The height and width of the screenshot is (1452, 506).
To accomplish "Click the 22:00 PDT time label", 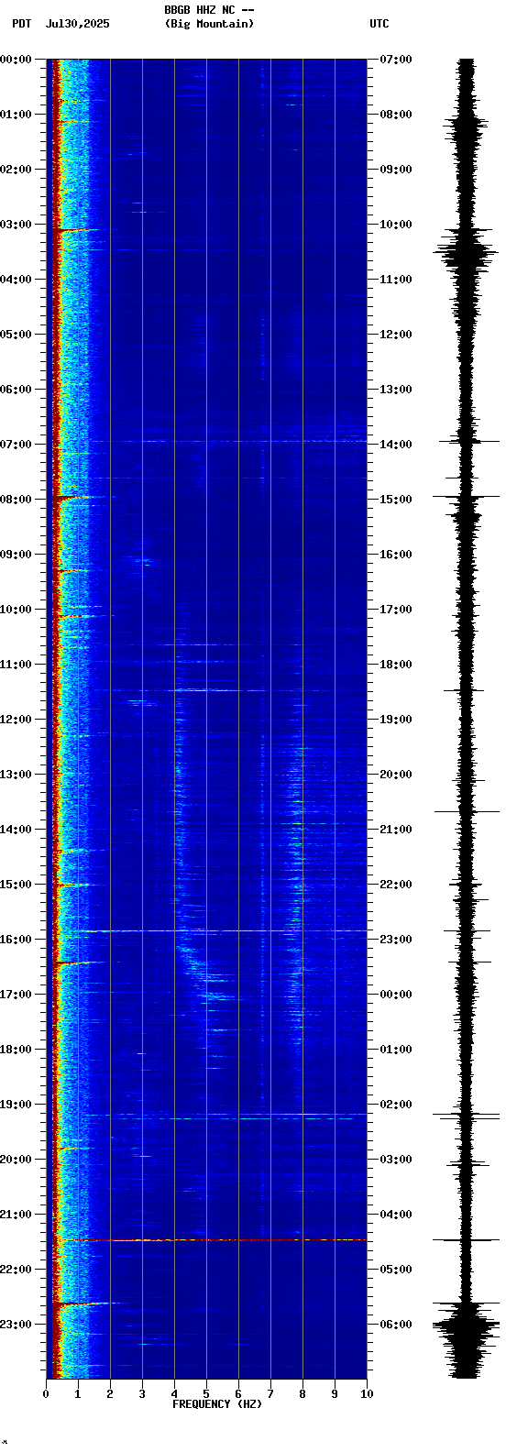I will point(16,1270).
